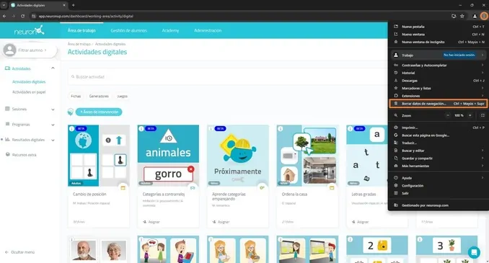The image size is (489, 263).
Task: Click the browser address bar URL
Action: 86,16
